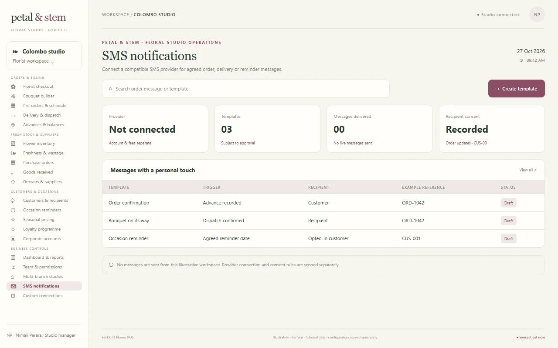Click the Growers & suppliers icon

coord(13,182)
